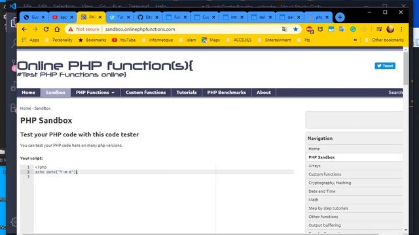Screen dimensions: 419x235
Task: Open Custom functions in the site menu
Action: (x=145, y=93)
